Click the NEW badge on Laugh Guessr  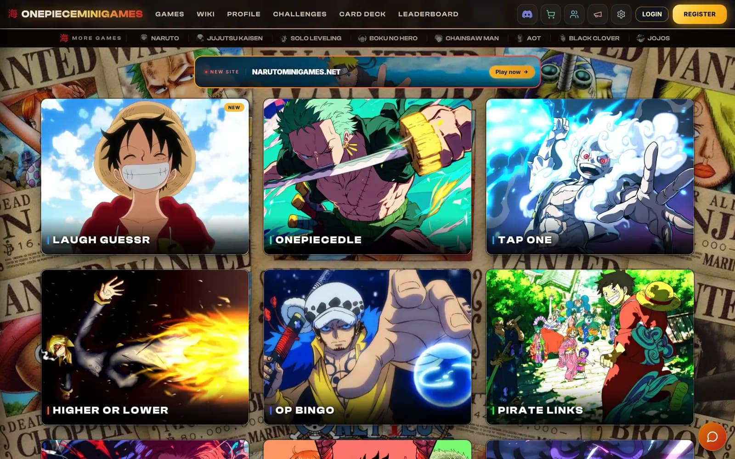pos(234,107)
